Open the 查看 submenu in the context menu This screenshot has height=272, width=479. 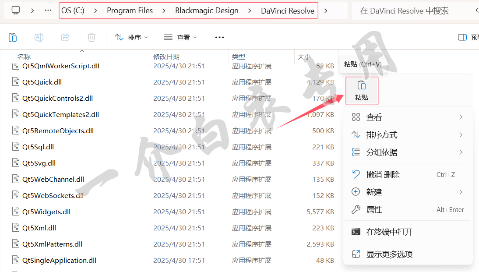pos(408,117)
